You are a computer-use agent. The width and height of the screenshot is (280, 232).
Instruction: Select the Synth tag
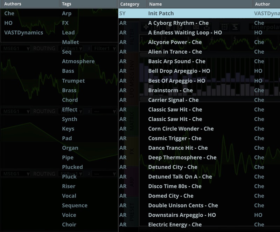tap(69, 119)
